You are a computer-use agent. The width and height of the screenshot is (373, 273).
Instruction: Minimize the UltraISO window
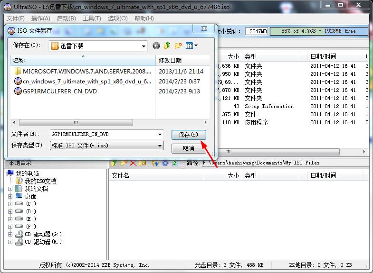(327, 5)
